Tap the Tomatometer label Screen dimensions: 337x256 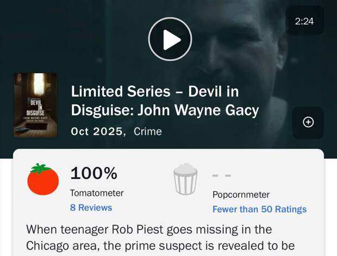click(97, 193)
